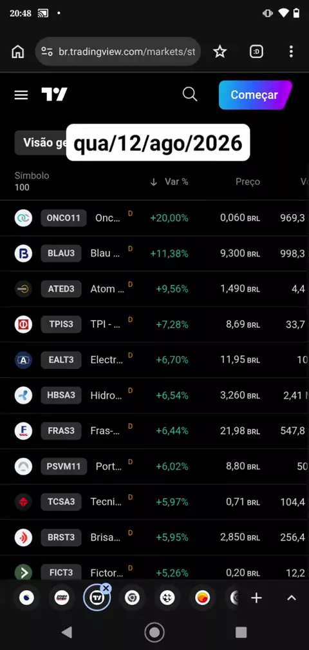Screen dimensions: 309x650
Task: Open the site info icon in address bar
Action: pyautogui.click(x=47, y=52)
